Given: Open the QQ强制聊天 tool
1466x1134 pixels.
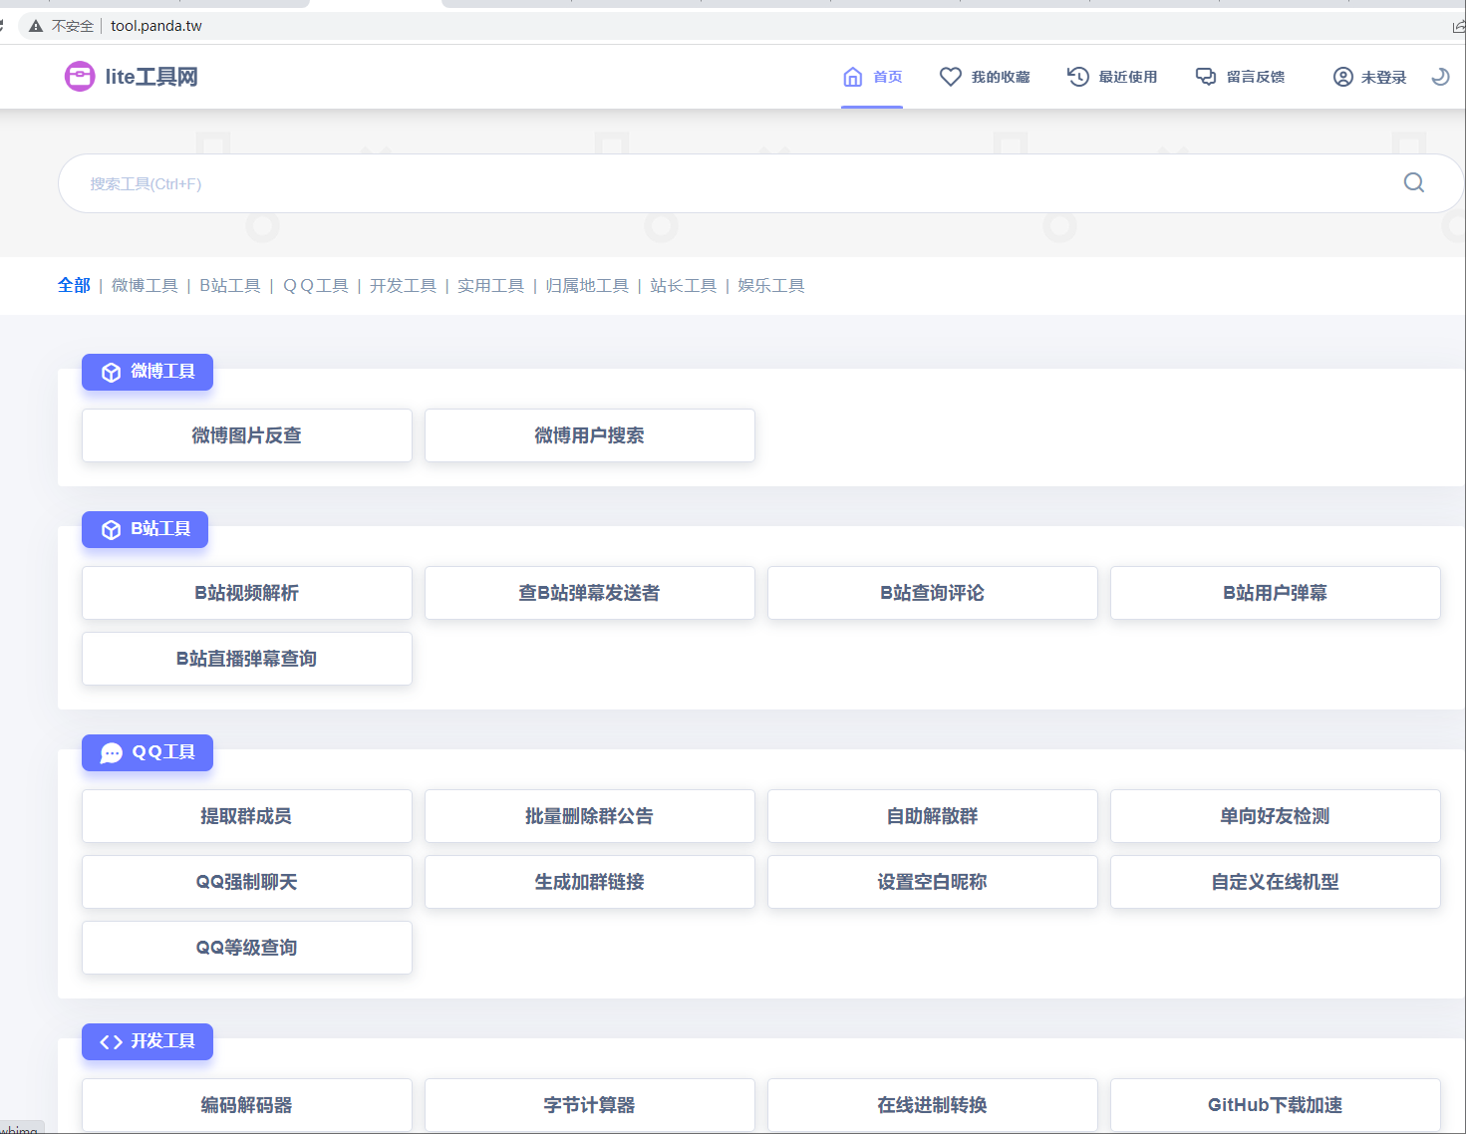Looking at the screenshot, I should pyautogui.click(x=247, y=882).
